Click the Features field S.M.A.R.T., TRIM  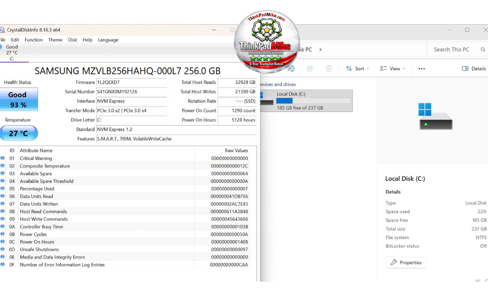pyautogui.click(x=177, y=139)
